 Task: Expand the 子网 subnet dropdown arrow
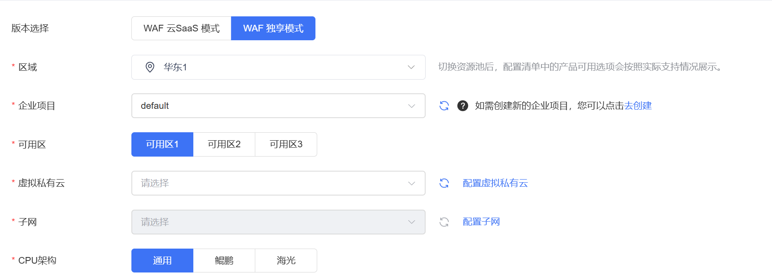click(x=411, y=222)
